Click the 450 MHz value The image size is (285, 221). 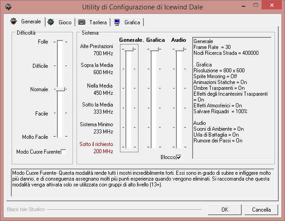click(x=103, y=93)
